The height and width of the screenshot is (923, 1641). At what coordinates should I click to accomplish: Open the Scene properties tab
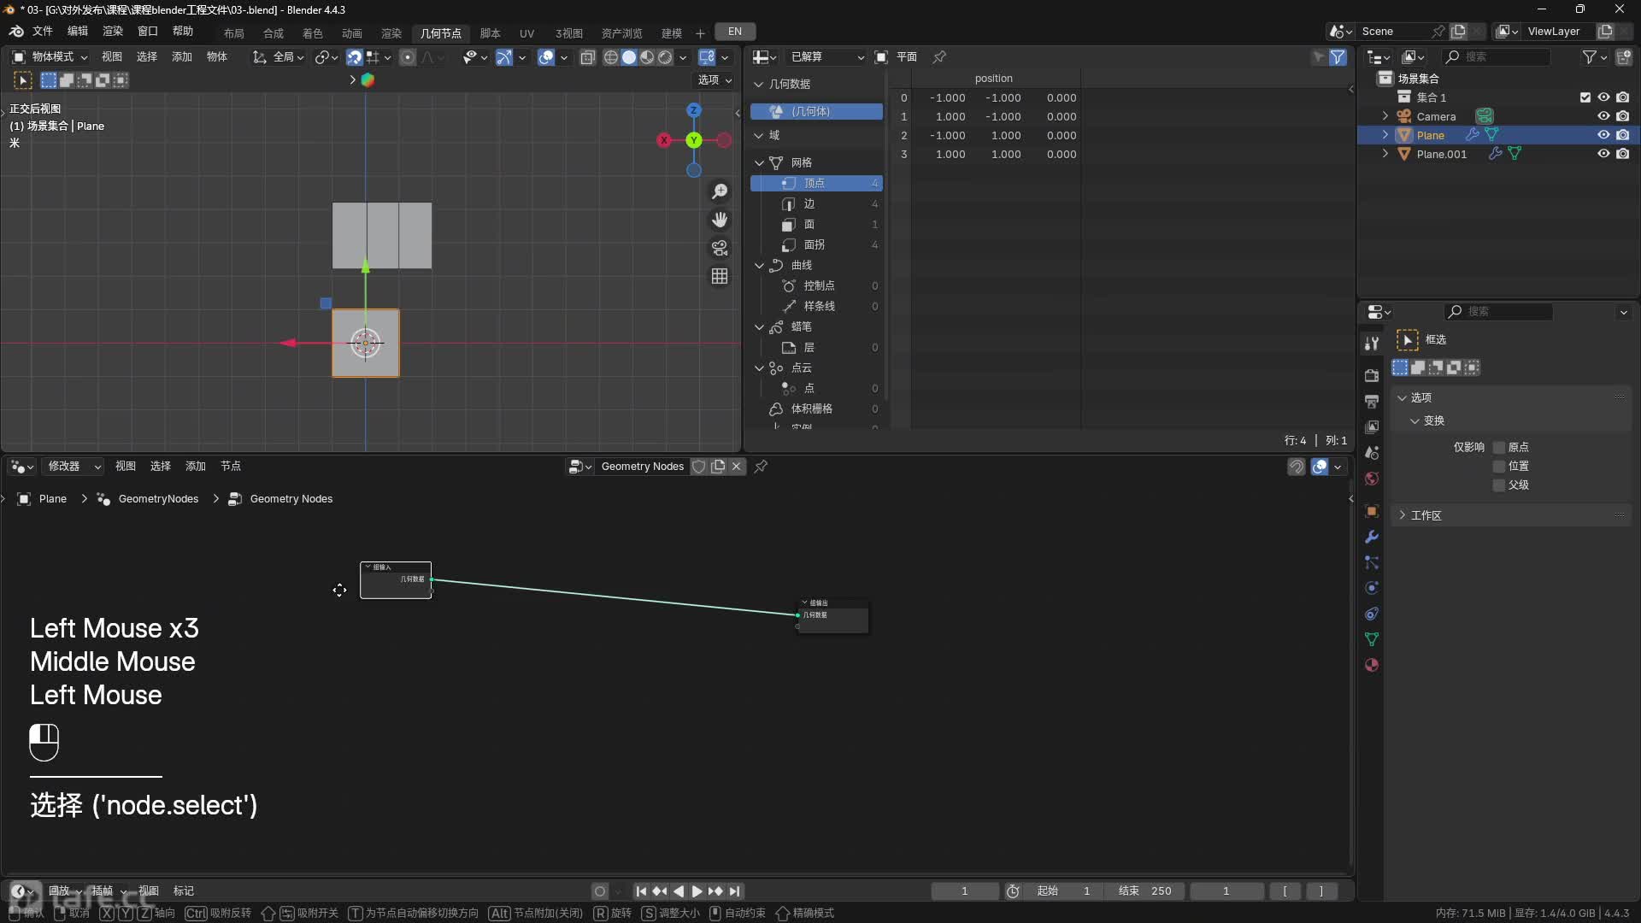(1372, 452)
